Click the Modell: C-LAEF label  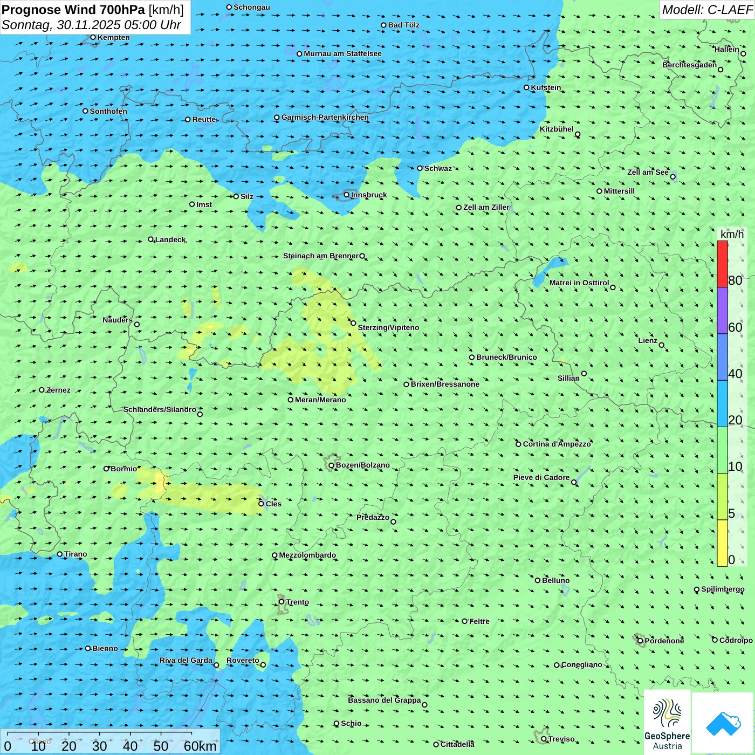(706, 10)
